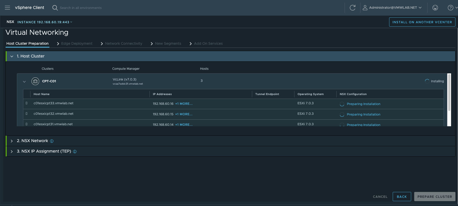Go to the Add On Services step
Image resolution: width=458 pixels, height=206 pixels.
[x=208, y=43]
